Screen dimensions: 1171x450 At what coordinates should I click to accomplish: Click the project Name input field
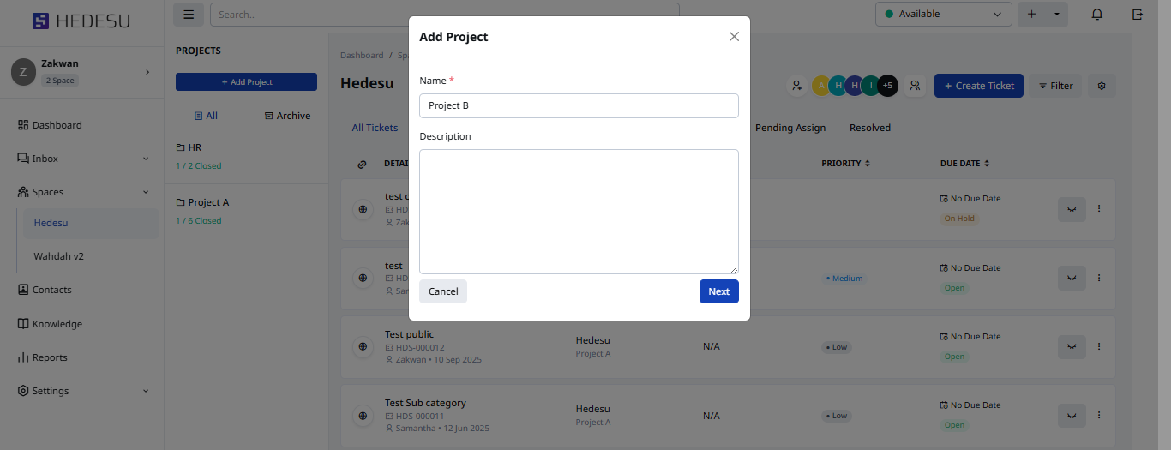tap(579, 105)
